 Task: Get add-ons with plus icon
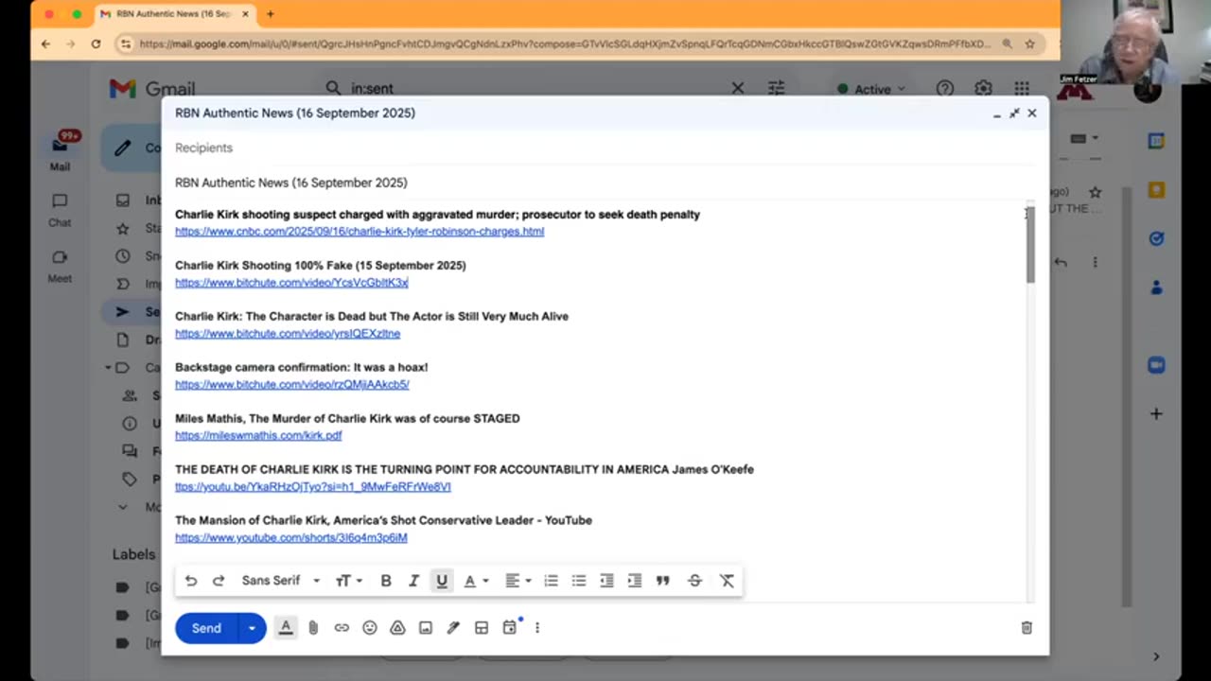click(x=1156, y=413)
